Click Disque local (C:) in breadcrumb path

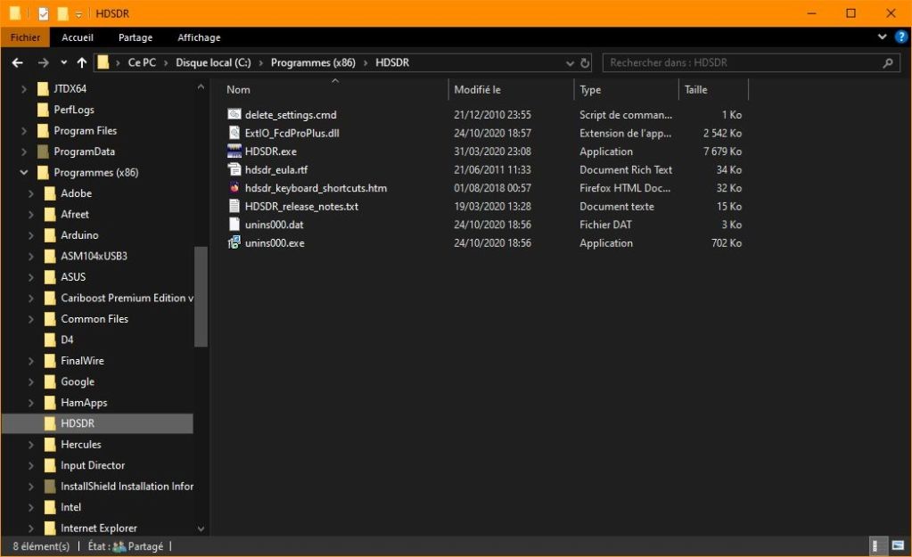pos(213,63)
